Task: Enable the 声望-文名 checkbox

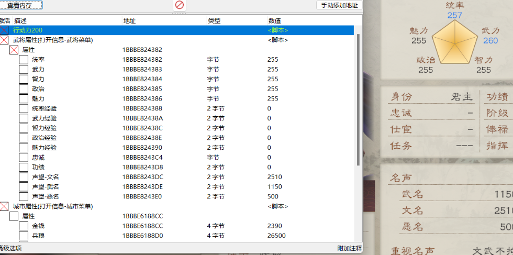Action: pos(24,177)
